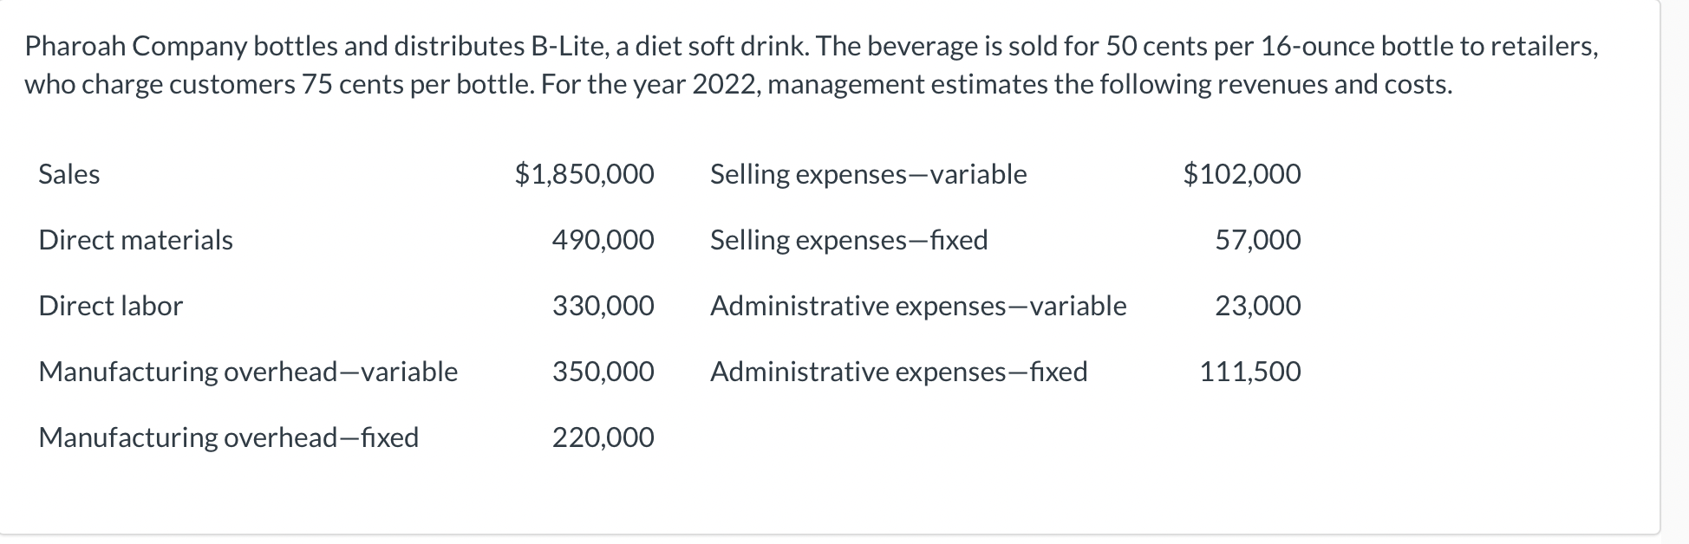Click Administrative expenses—variable label
The width and height of the screenshot is (1689, 544).
click(918, 306)
